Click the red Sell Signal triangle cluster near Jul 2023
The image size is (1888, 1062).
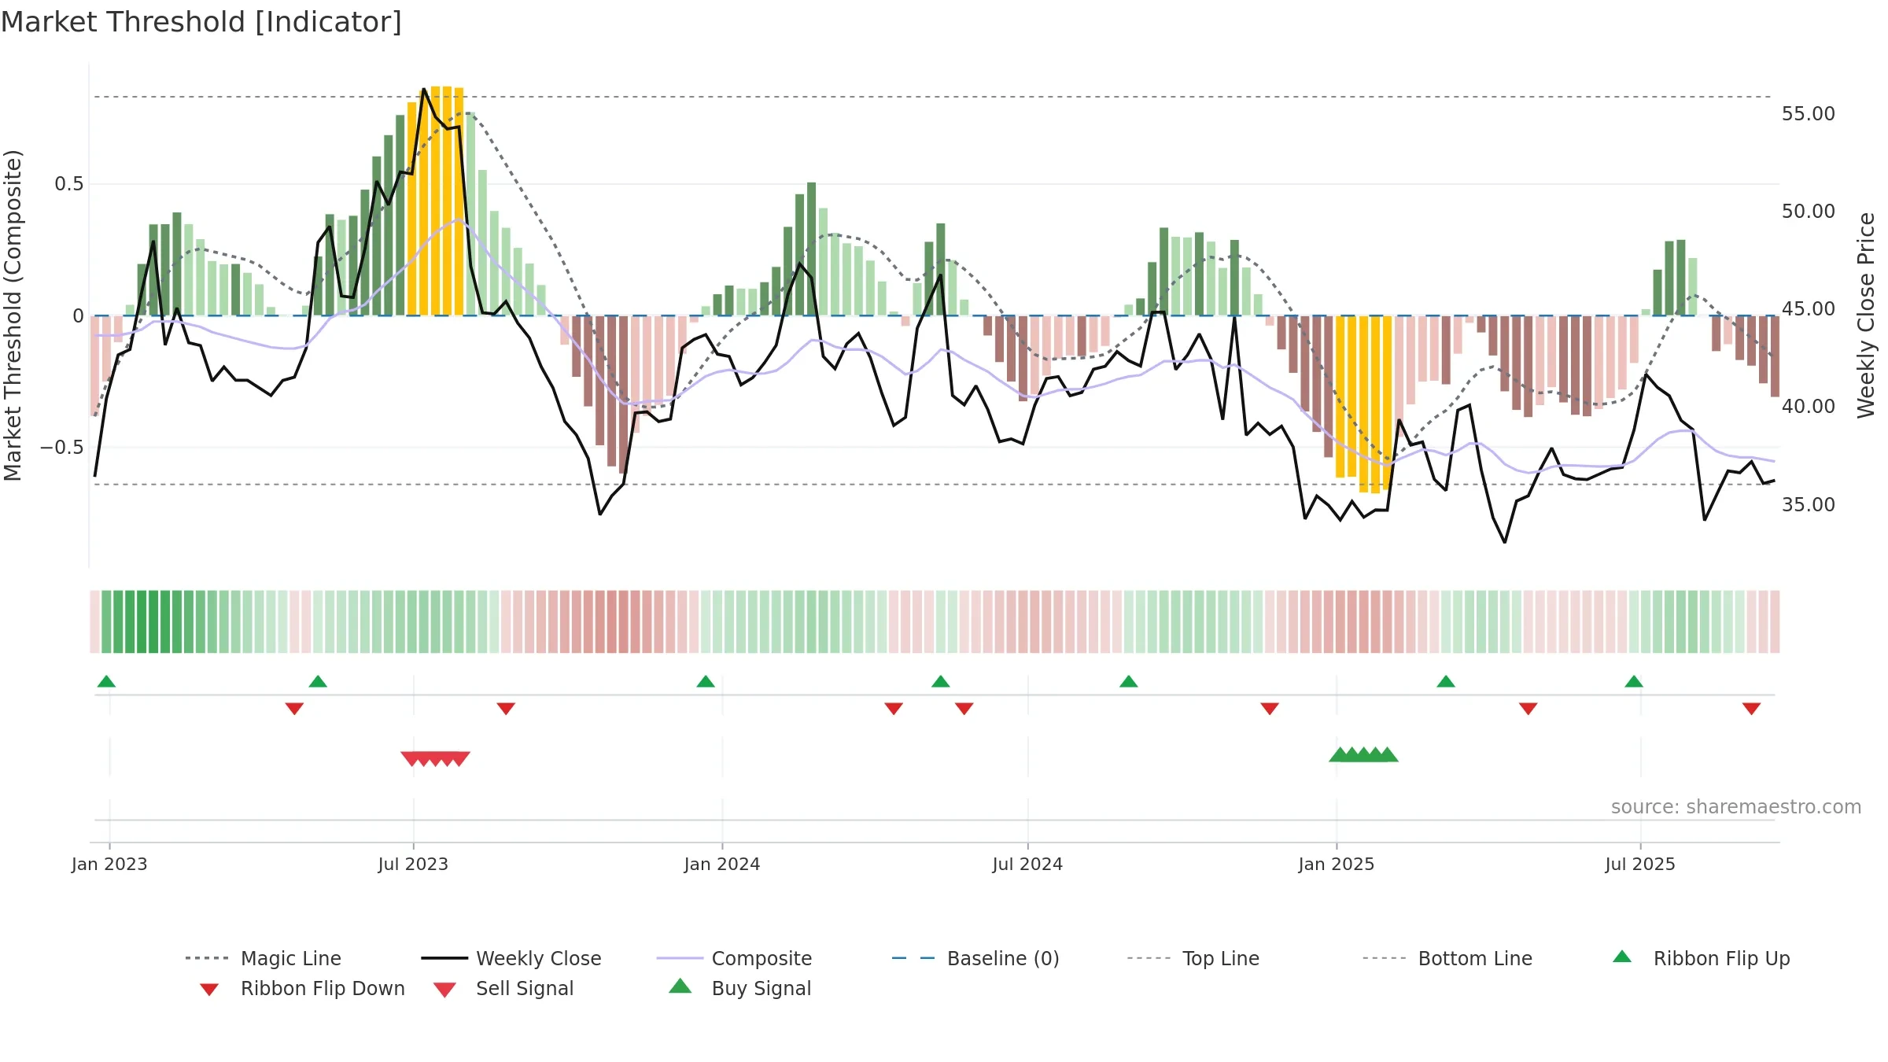[x=436, y=758]
